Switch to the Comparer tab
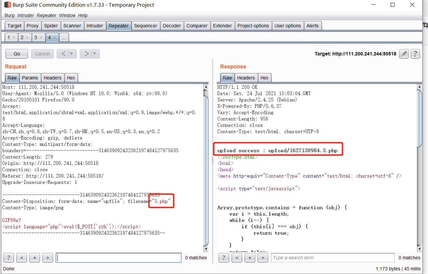This screenshot has width=428, height=274. coord(197,26)
